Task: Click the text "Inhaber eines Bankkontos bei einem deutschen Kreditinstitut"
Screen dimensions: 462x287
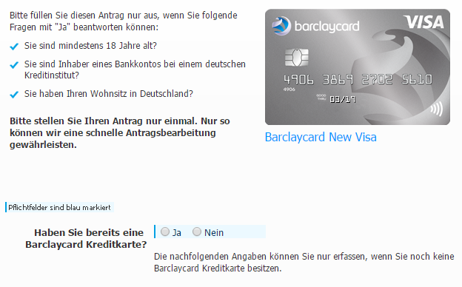Action: pyautogui.click(x=135, y=70)
